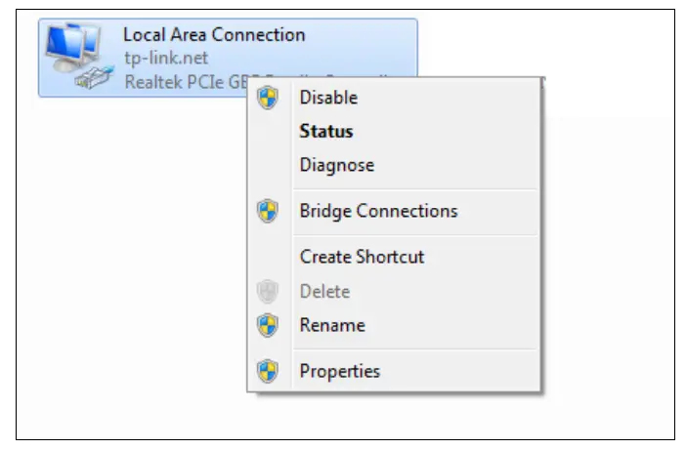
Task: Choose Create Shortcut in the menu
Action: click(x=362, y=257)
